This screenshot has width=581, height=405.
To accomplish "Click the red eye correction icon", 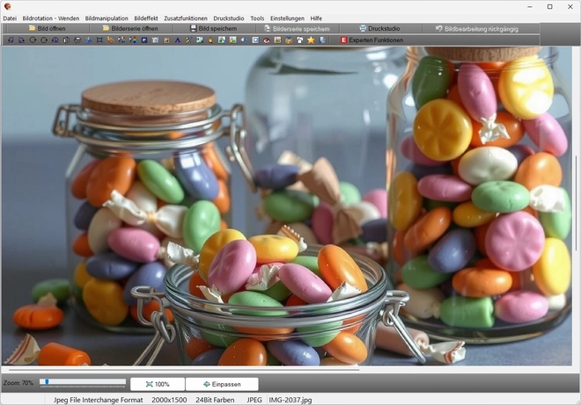I will click(267, 40).
